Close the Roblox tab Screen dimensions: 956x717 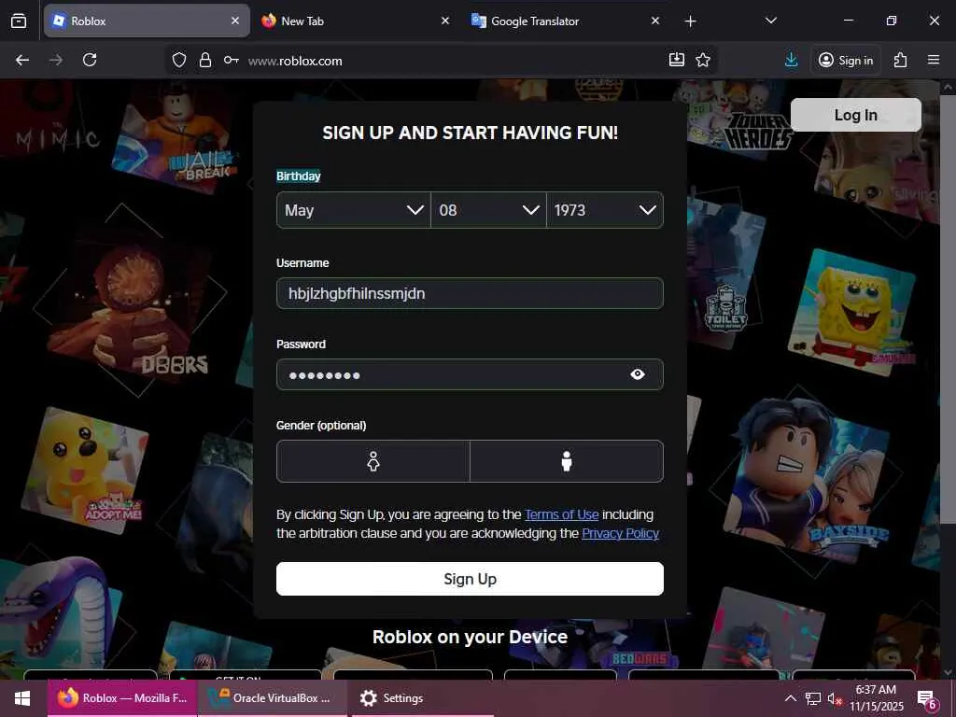(x=235, y=21)
